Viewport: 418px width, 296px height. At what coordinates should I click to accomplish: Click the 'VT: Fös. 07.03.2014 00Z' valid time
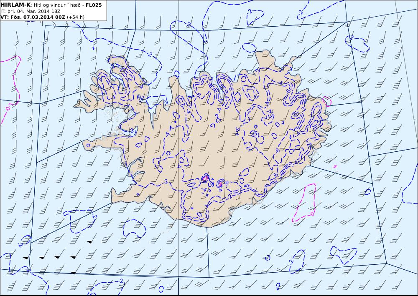tap(33, 17)
